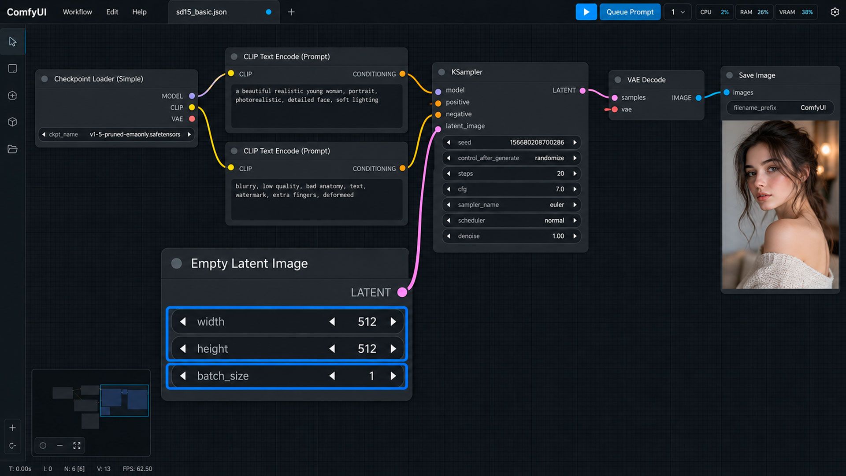Viewport: 846px width, 476px height.
Task: Click the Queue Prompt button
Action: pyautogui.click(x=630, y=12)
